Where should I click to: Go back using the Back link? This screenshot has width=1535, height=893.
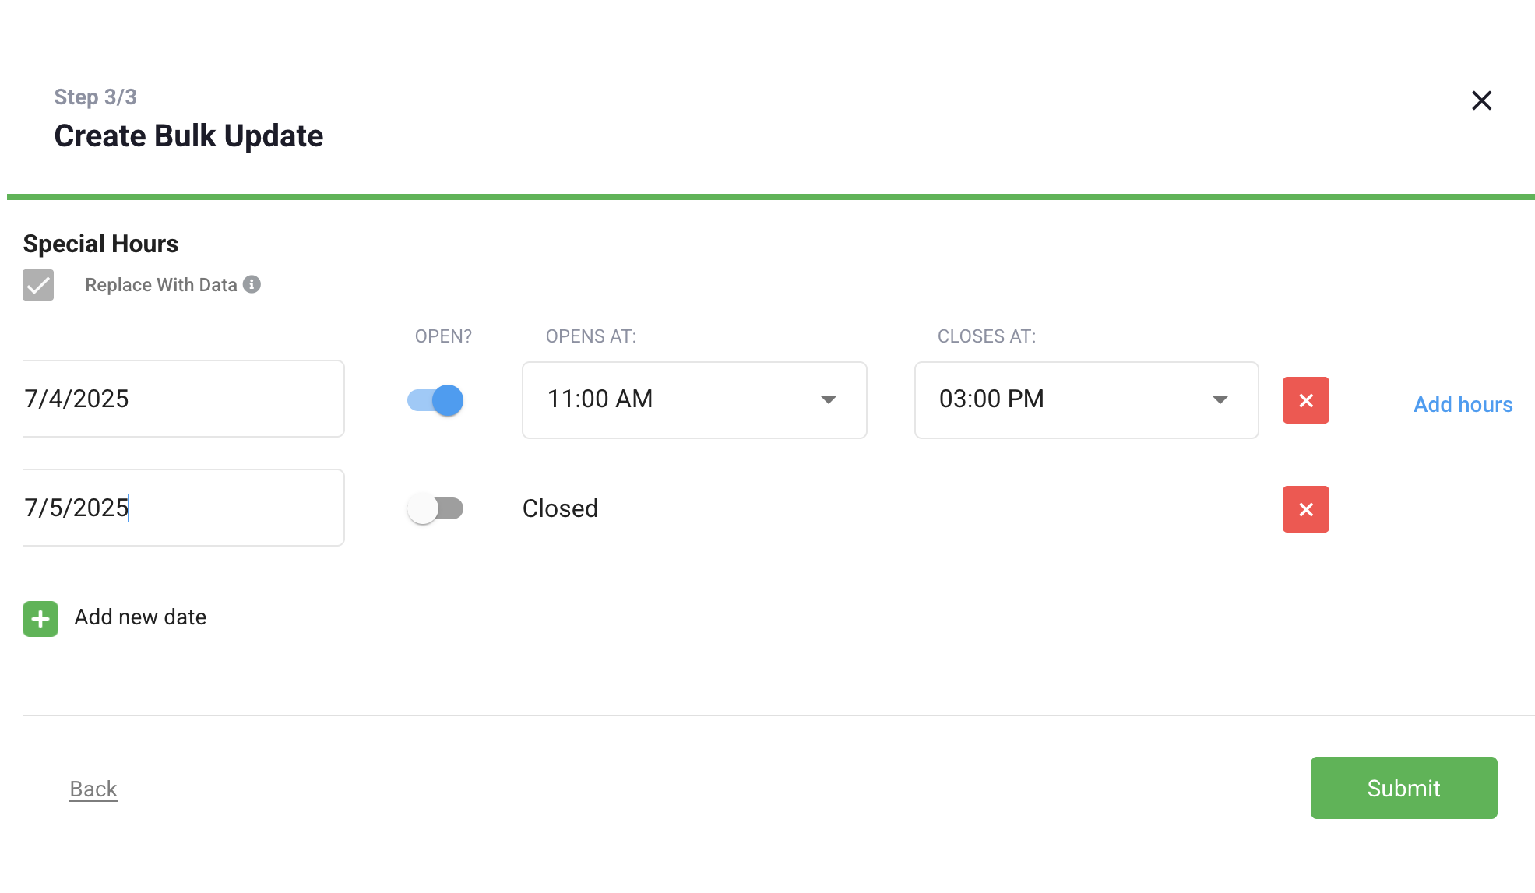(93, 789)
